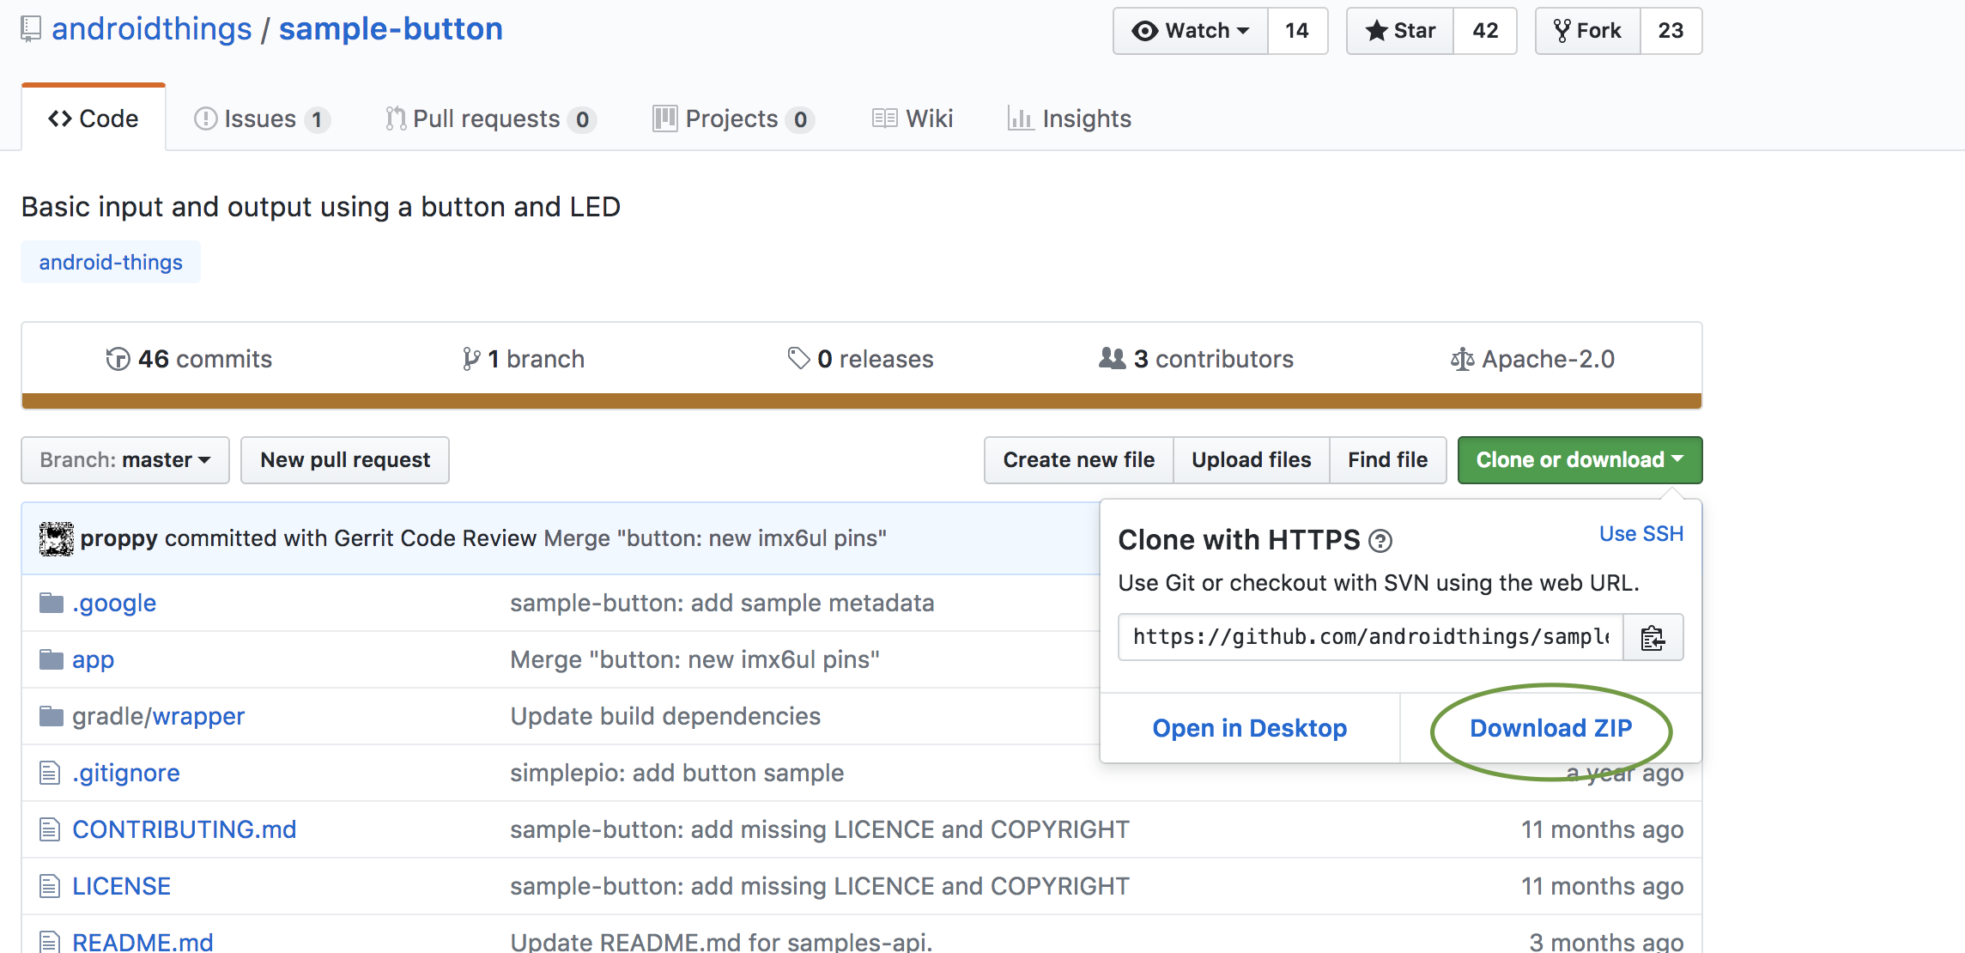Click the Wiki tab book icon
Image resolution: width=1965 pixels, height=953 pixels.
(885, 118)
